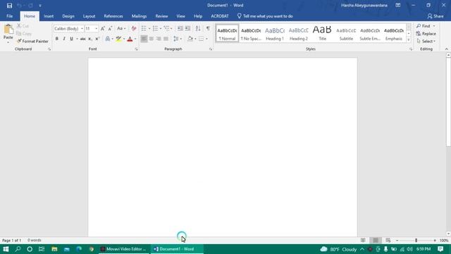Click the Borders icon
Screen dimensions: 451x254
[201, 39]
